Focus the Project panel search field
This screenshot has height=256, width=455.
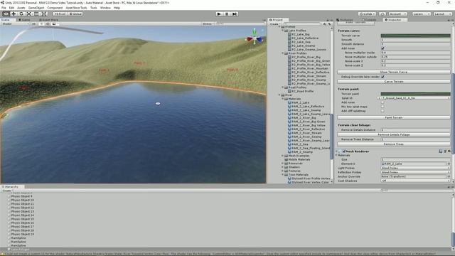tap(301, 23)
